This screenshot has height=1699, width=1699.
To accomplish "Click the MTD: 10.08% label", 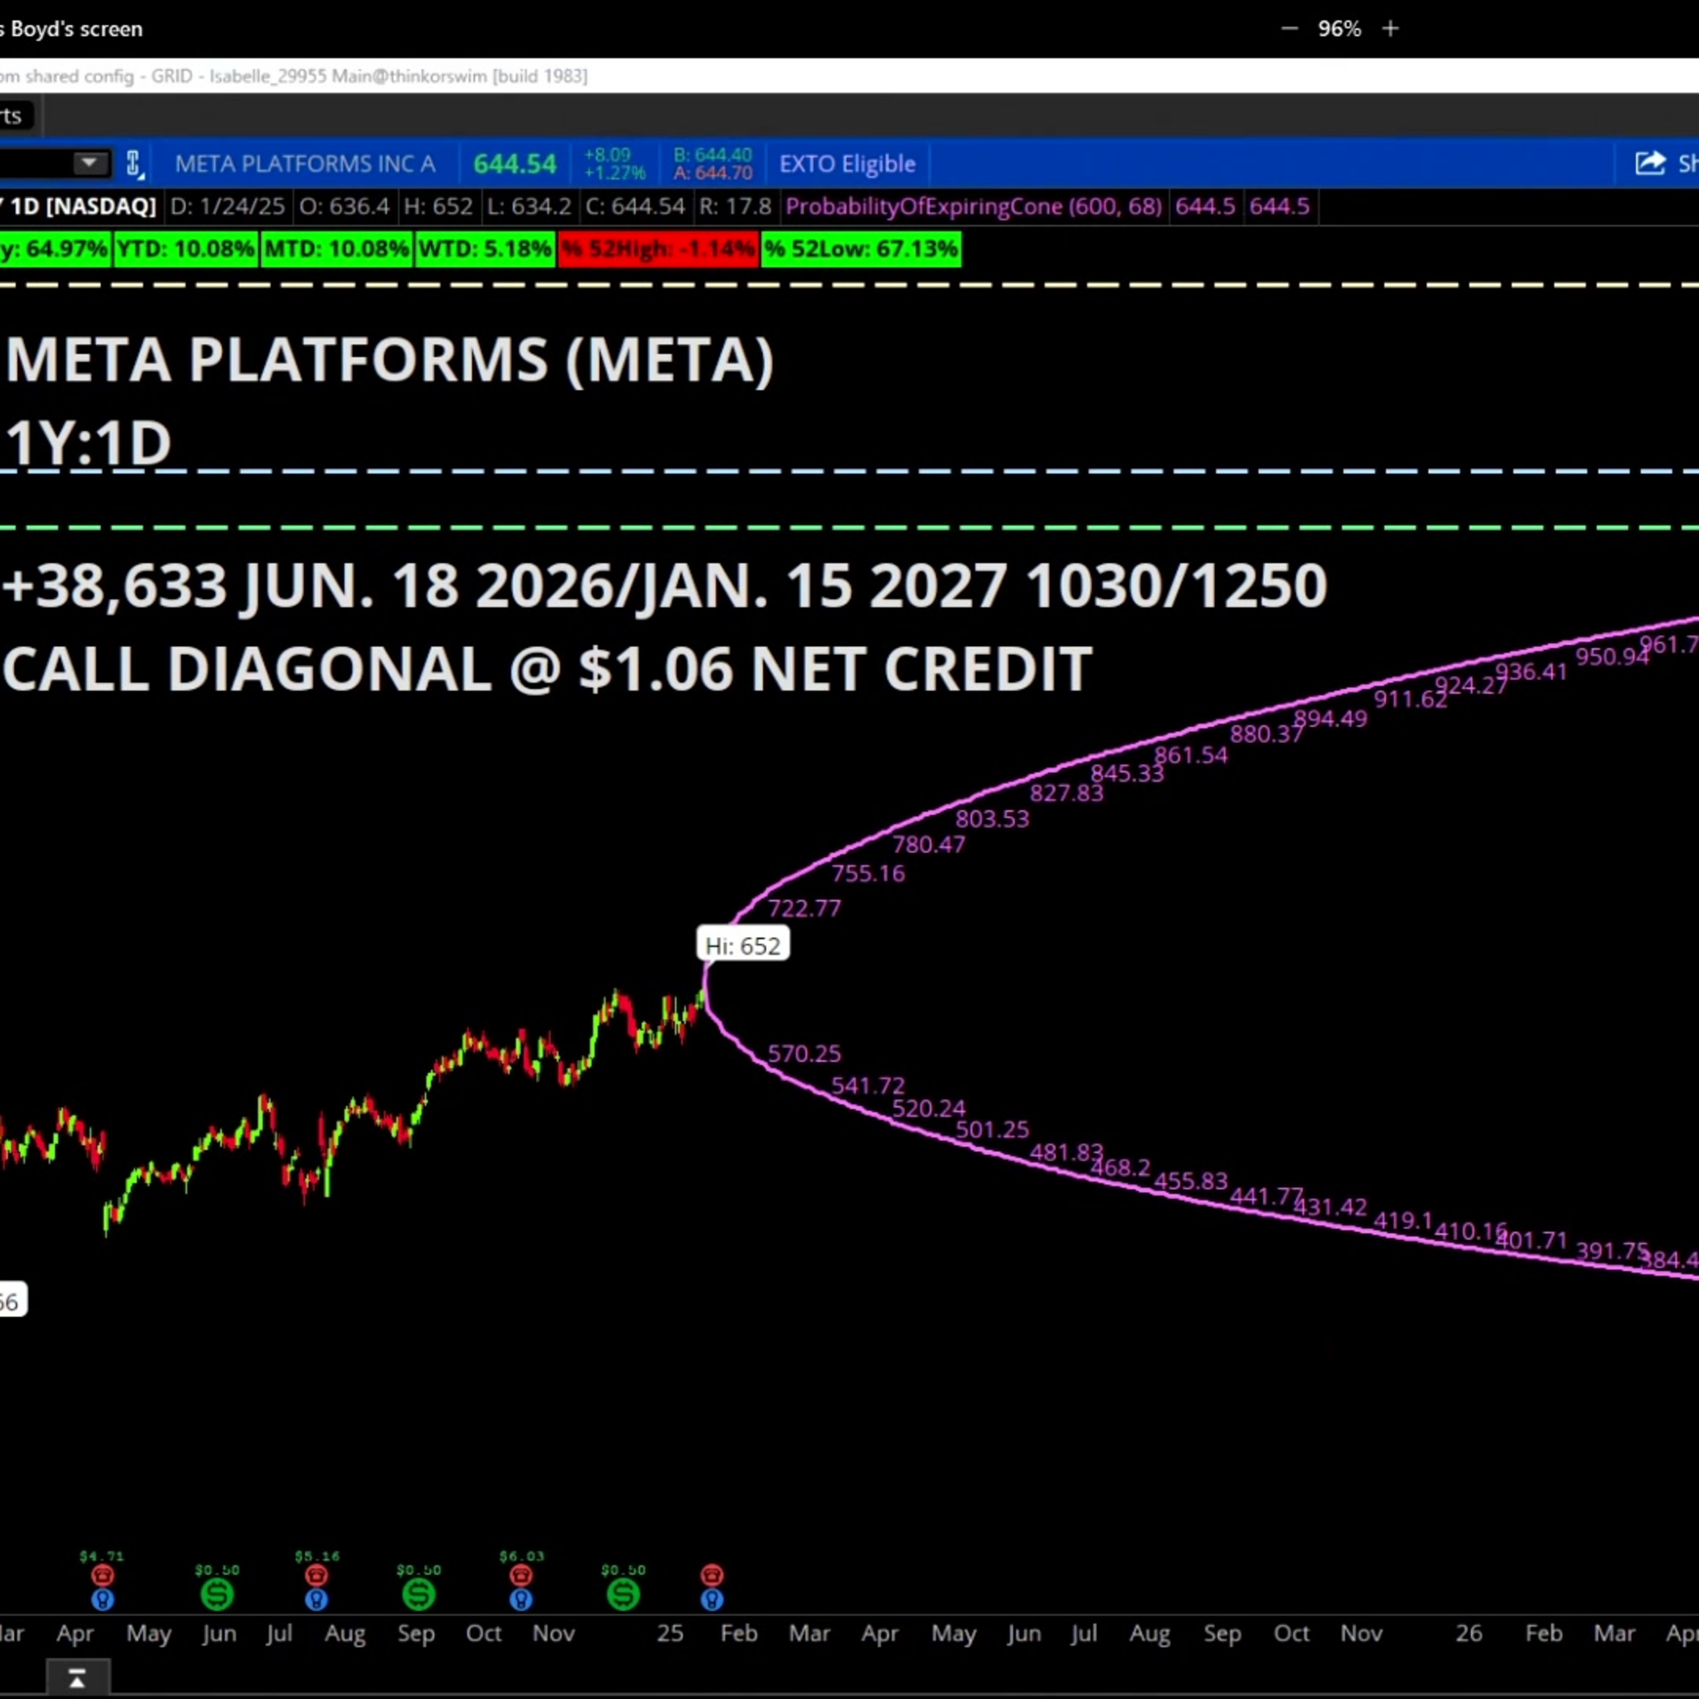I will click(x=337, y=249).
